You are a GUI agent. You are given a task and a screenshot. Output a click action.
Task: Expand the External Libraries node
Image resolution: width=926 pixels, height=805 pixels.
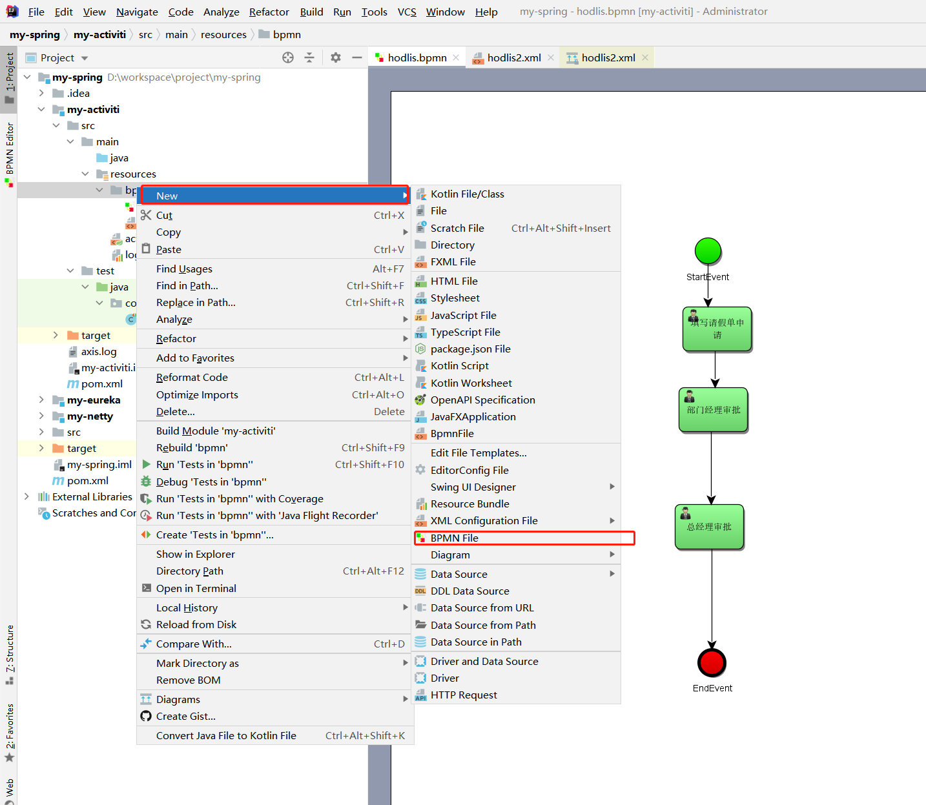pyautogui.click(x=26, y=496)
